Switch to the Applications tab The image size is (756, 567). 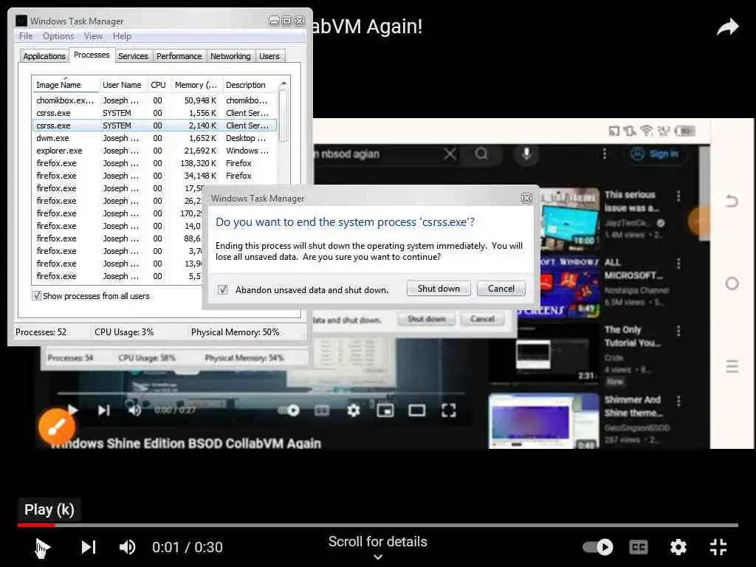point(44,56)
